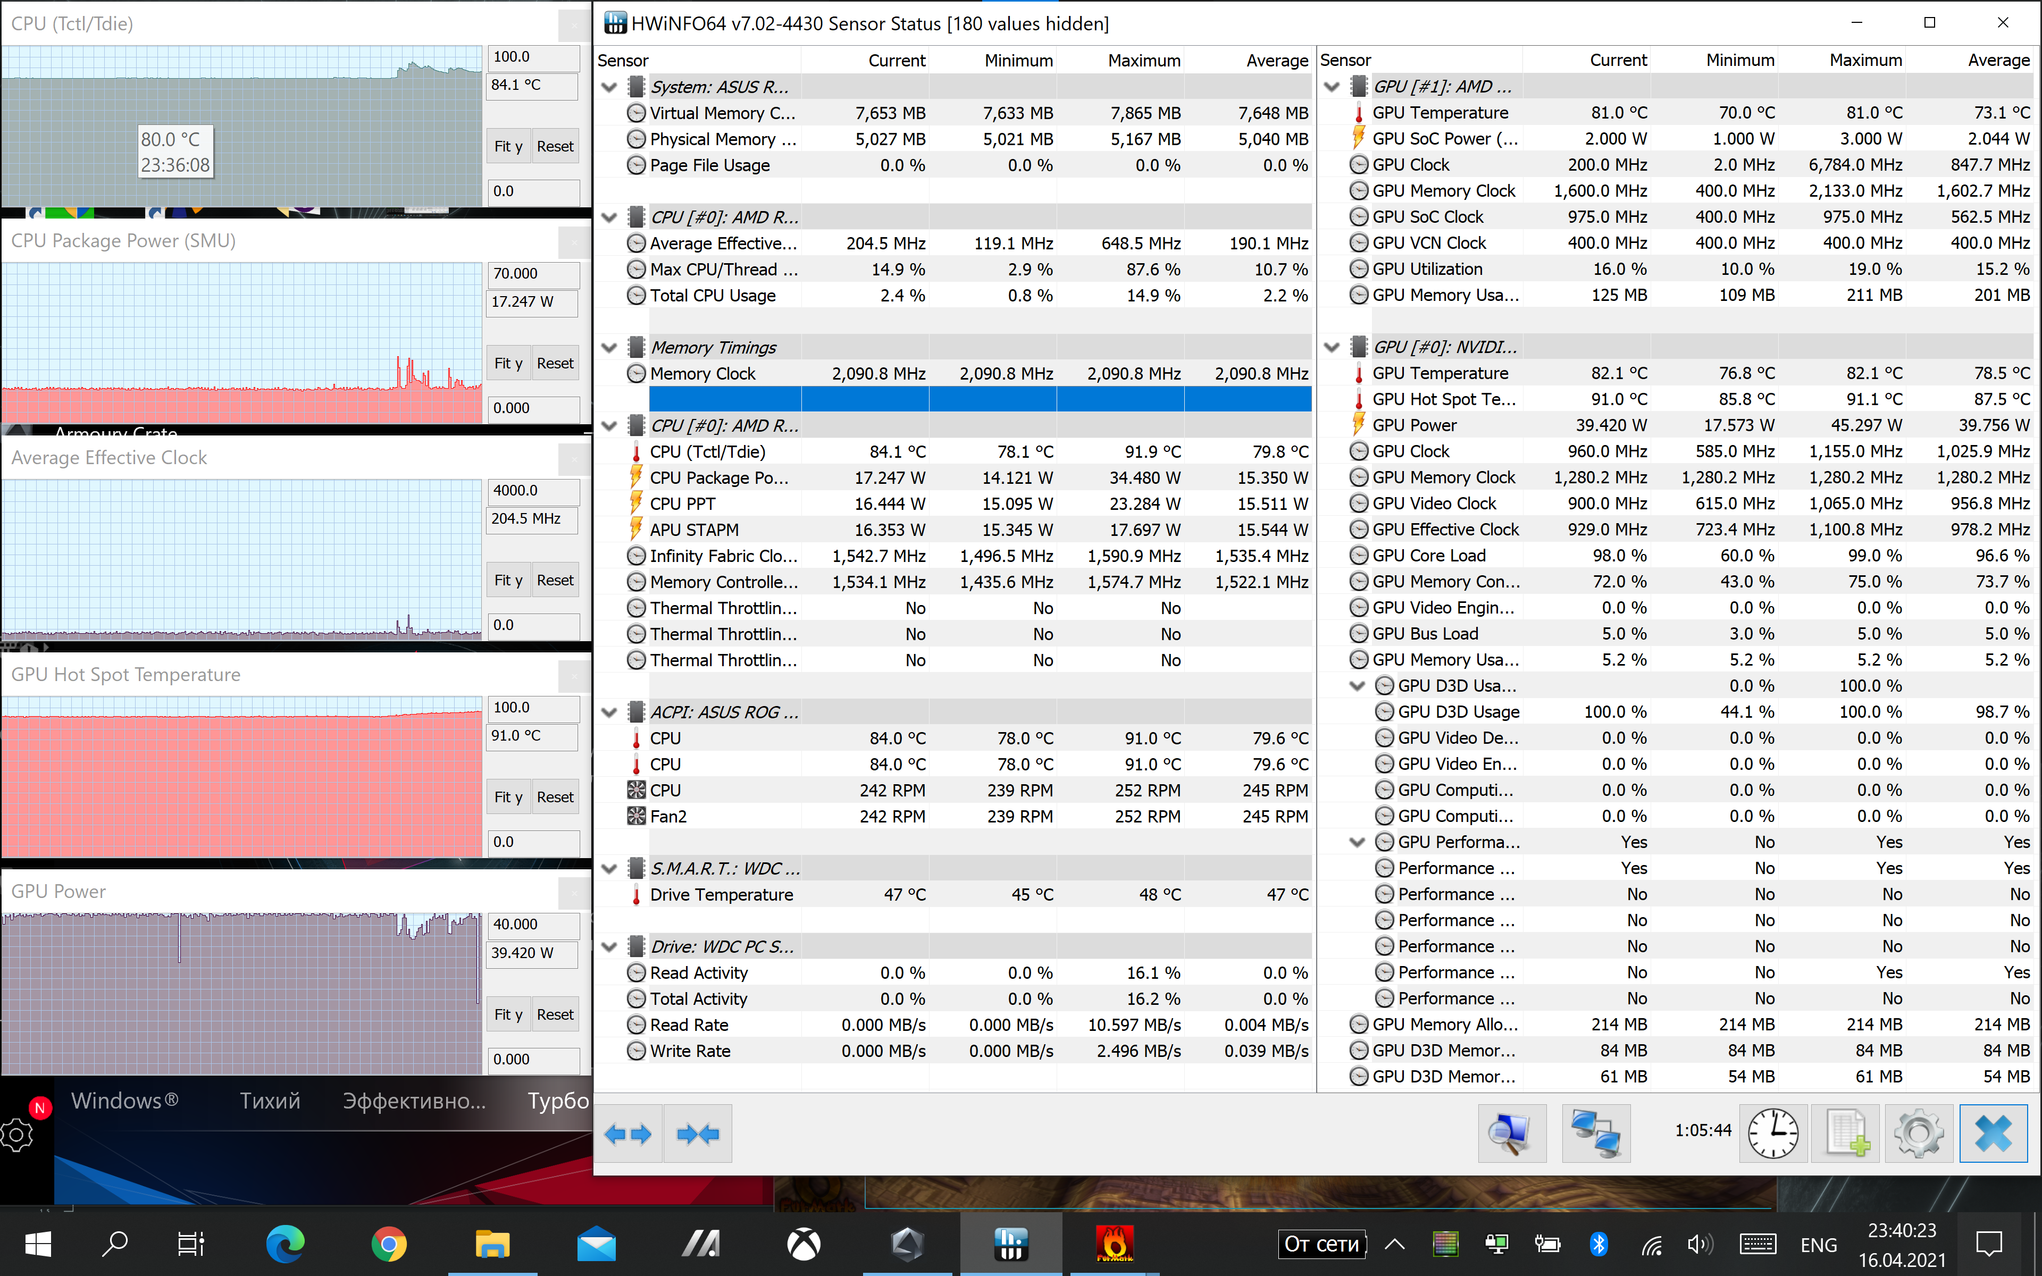
Task: Open the taskbar clock showing 23:40:23
Action: point(1902,1244)
